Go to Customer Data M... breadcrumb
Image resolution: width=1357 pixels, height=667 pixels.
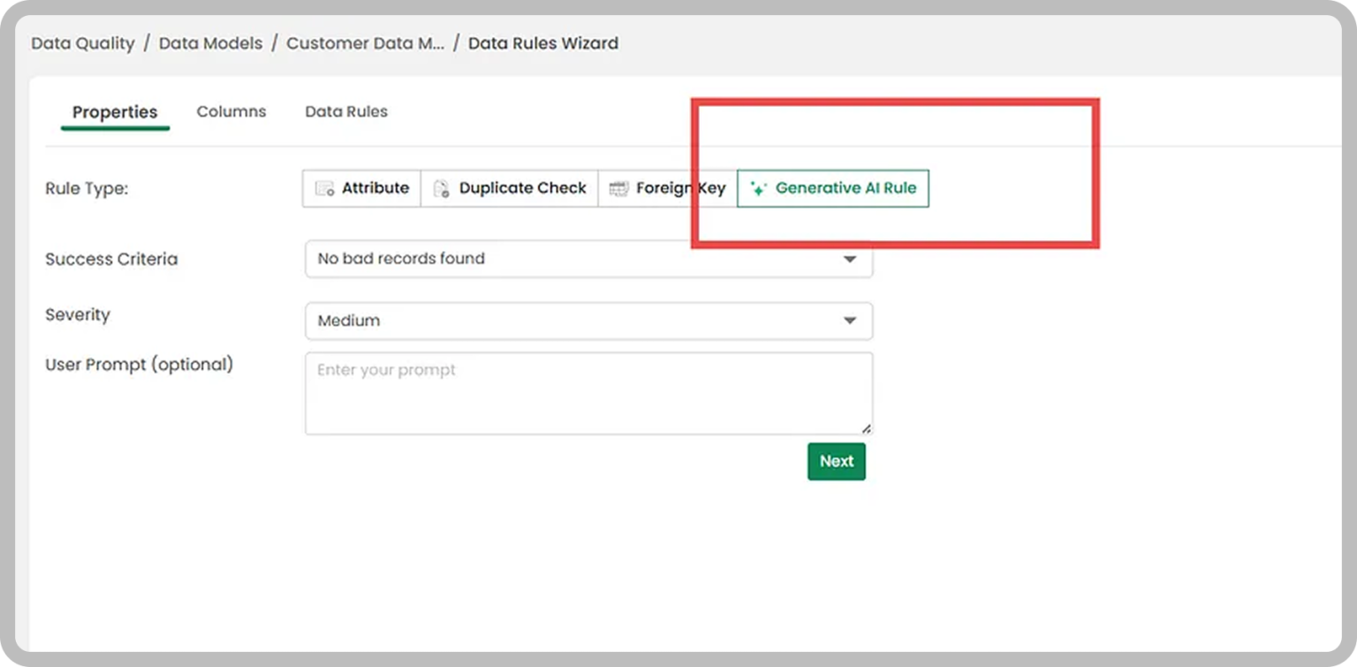tap(366, 43)
